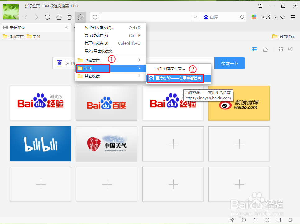Click the window-copy icon in status bar
Viewport: 300px width, 224px height.
coord(279,220)
